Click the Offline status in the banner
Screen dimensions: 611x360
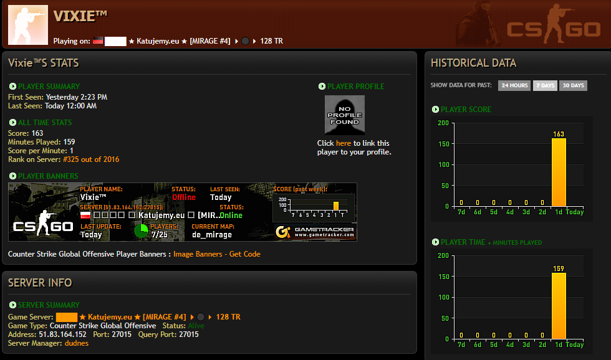pos(184,197)
